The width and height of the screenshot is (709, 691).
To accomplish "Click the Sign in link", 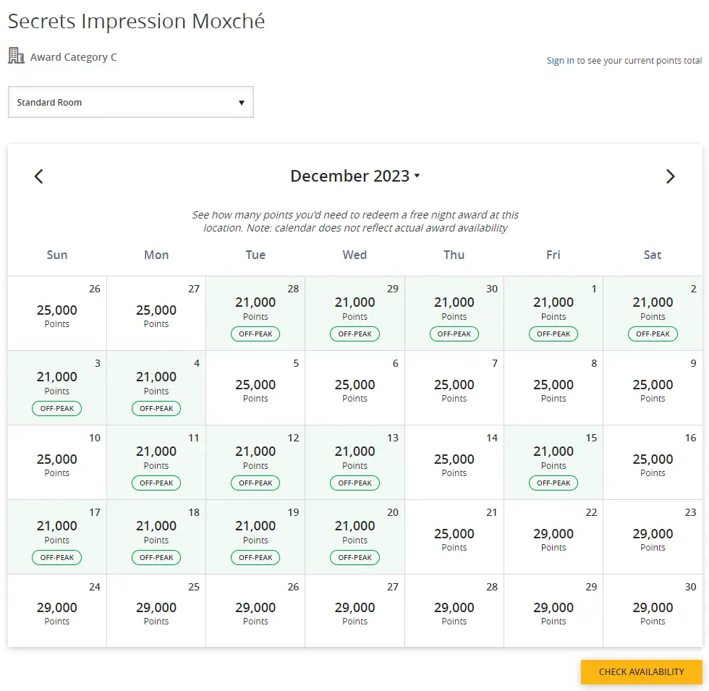I will pyautogui.click(x=560, y=61).
